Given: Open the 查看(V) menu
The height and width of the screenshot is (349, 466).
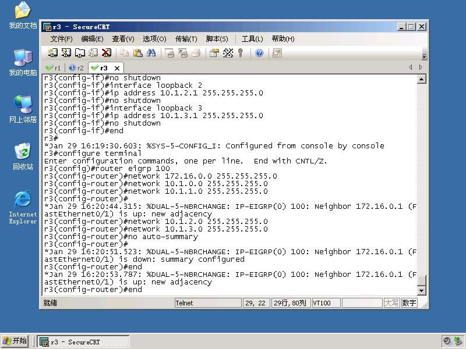Looking at the screenshot, I should point(123,39).
